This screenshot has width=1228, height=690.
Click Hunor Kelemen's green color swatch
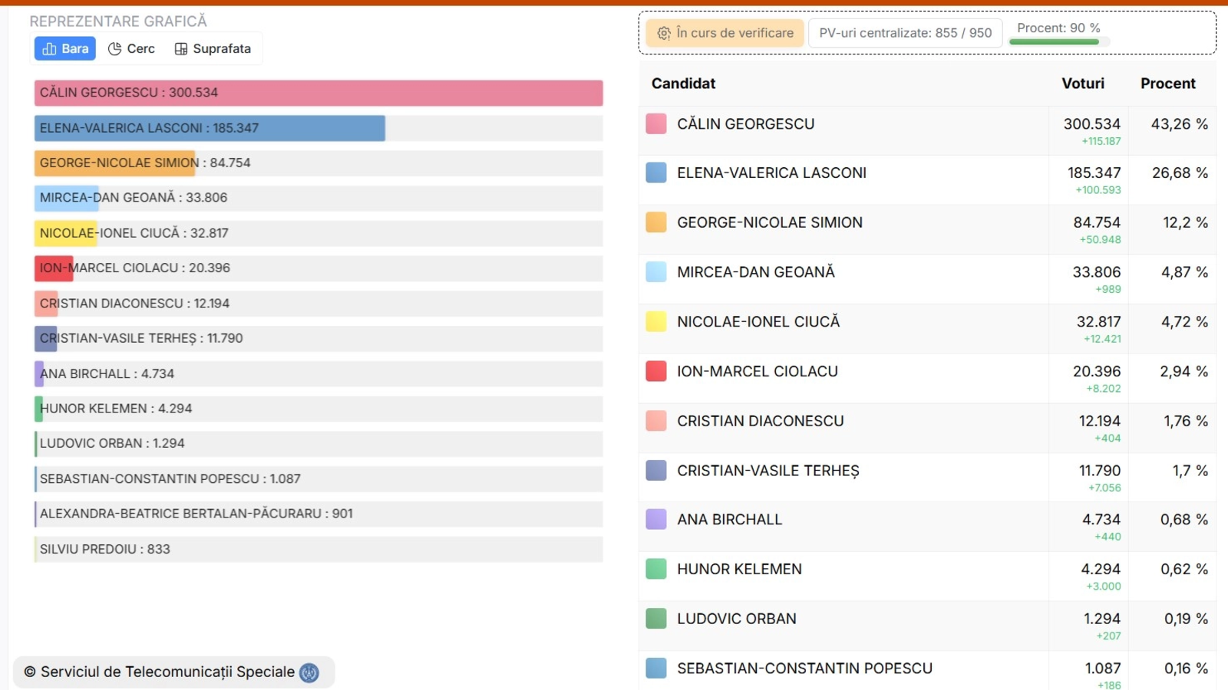pos(656,569)
